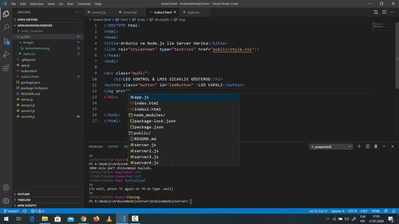Collapse the public folder
Image resolution: width=399 pixels, height=224 pixels.
pyautogui.click(x=25, y=37)
